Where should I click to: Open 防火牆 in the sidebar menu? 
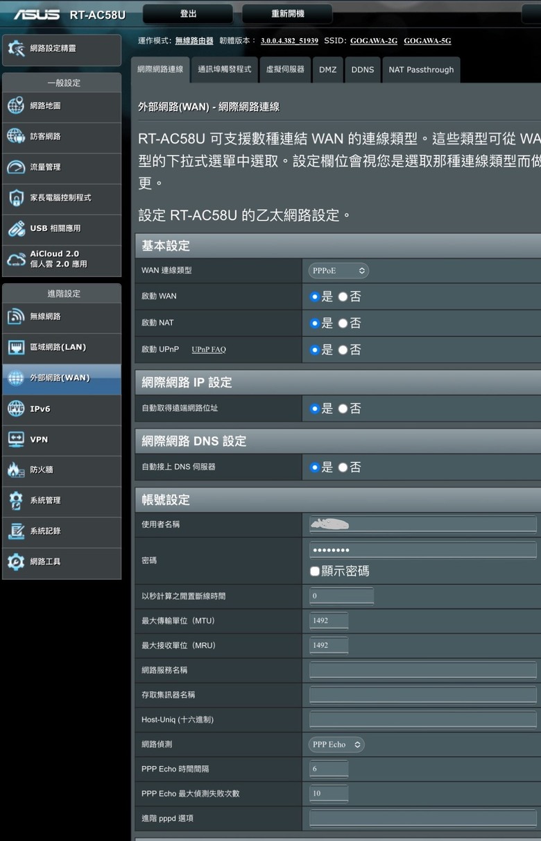(x=62, y=469)
